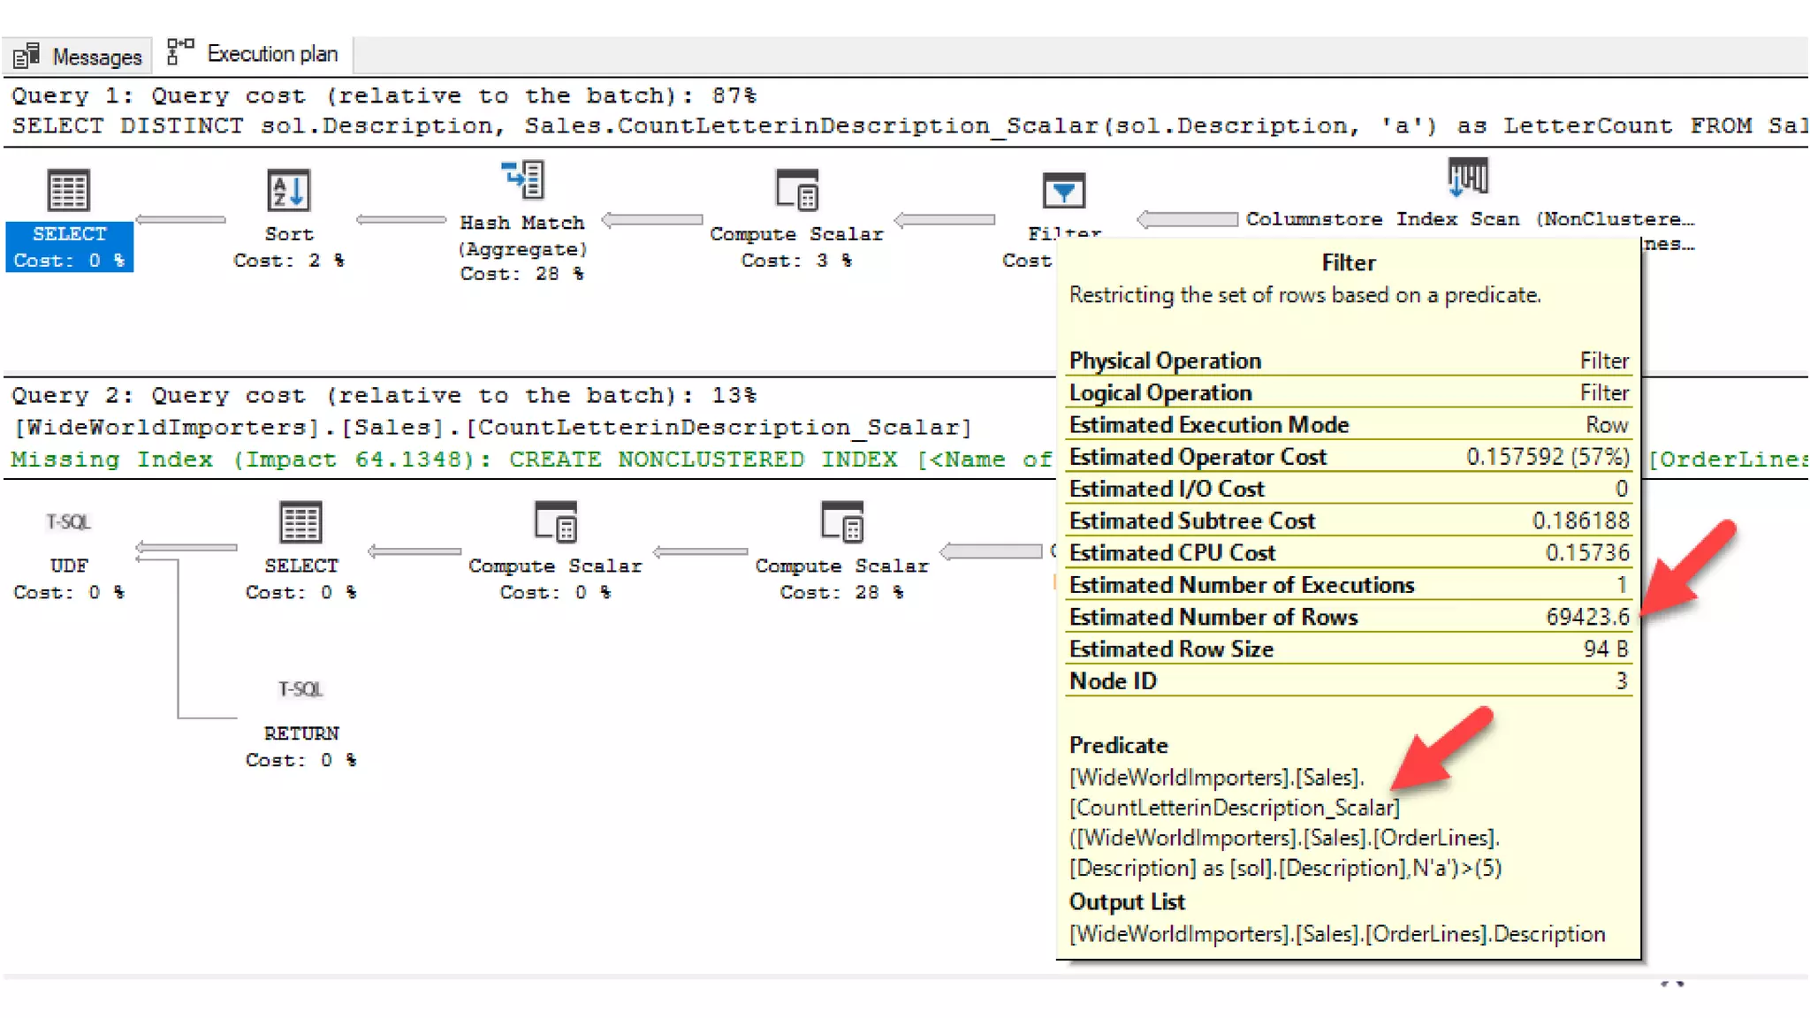Click the OrderLines.Description output list entry

(1337, 934)
